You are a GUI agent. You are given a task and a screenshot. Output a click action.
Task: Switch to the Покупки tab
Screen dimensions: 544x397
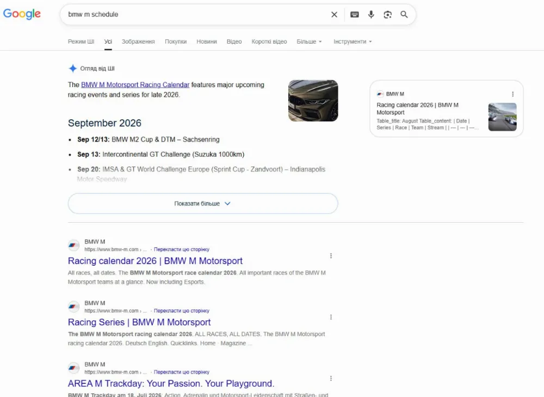point(176,41)
